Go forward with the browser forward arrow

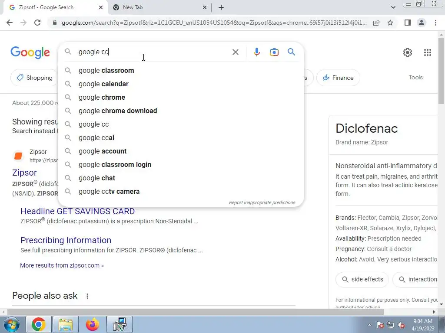pyautogui.click(x=23, y=23)
